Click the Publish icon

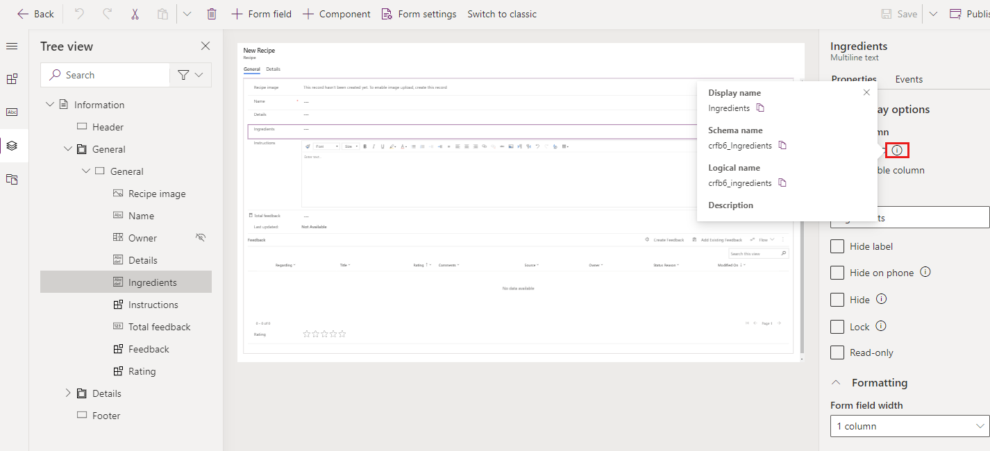point(955,14)
